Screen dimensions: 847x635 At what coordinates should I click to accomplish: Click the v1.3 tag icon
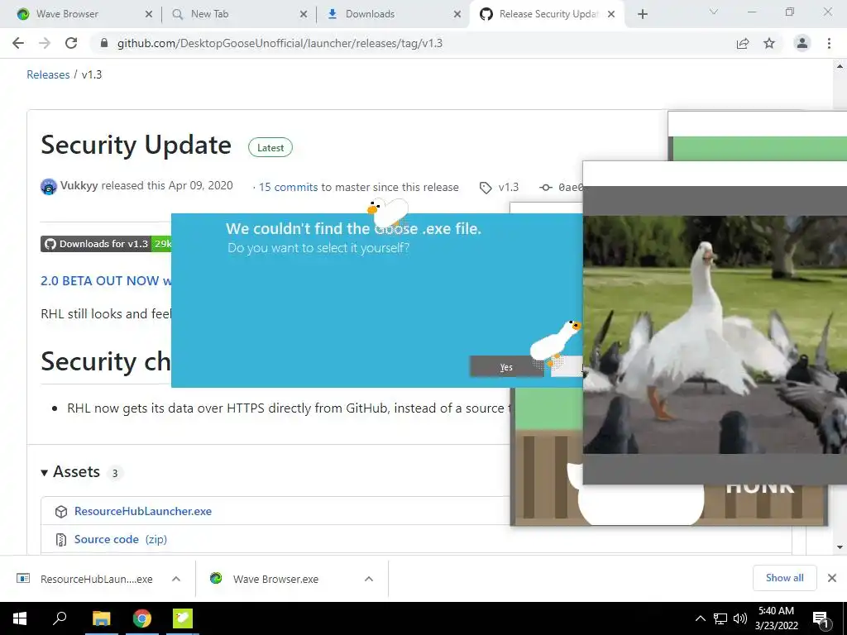tap(486, 188)
